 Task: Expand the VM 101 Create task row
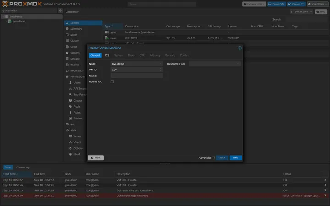(x=325, y=185)
